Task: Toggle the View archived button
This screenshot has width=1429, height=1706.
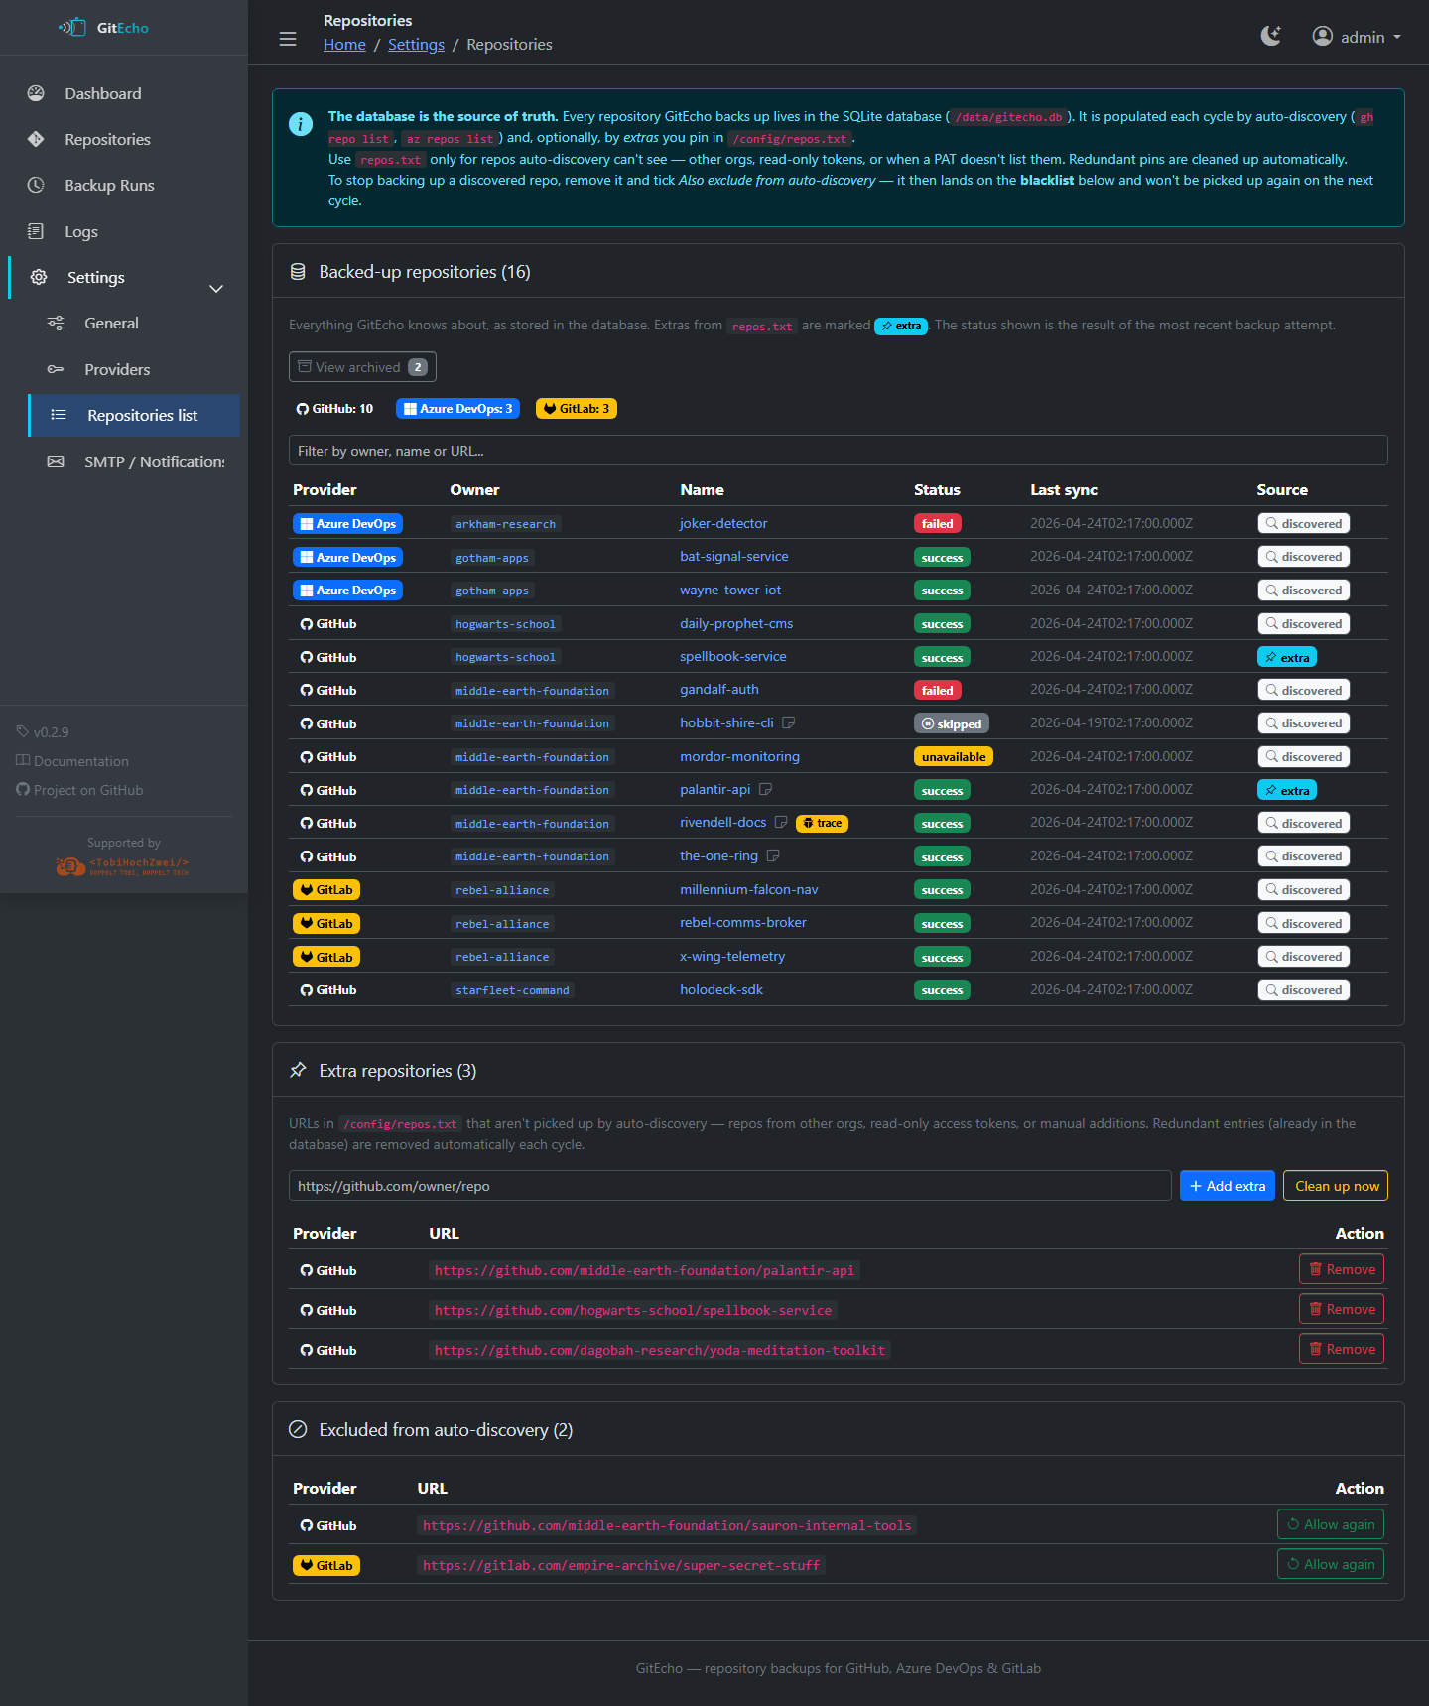Action: (x=362, y=367)
